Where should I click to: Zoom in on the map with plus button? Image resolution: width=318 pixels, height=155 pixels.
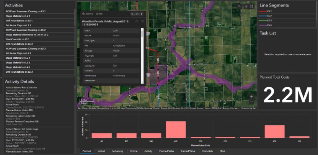[x=251, y=97]
